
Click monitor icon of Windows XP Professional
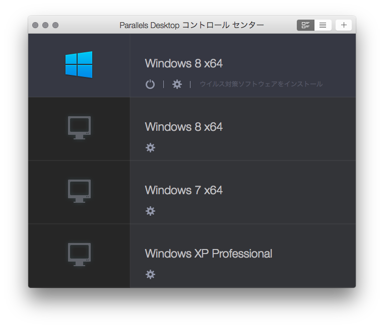pos(79,255)
